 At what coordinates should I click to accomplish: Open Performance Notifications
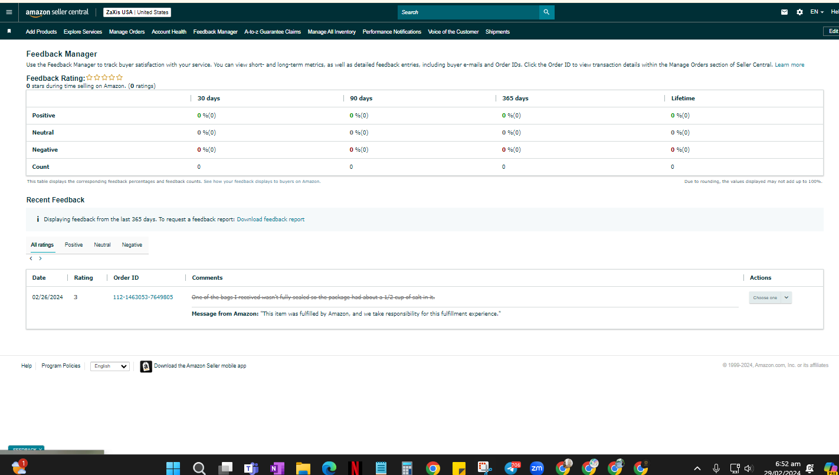tap(392, 32)
